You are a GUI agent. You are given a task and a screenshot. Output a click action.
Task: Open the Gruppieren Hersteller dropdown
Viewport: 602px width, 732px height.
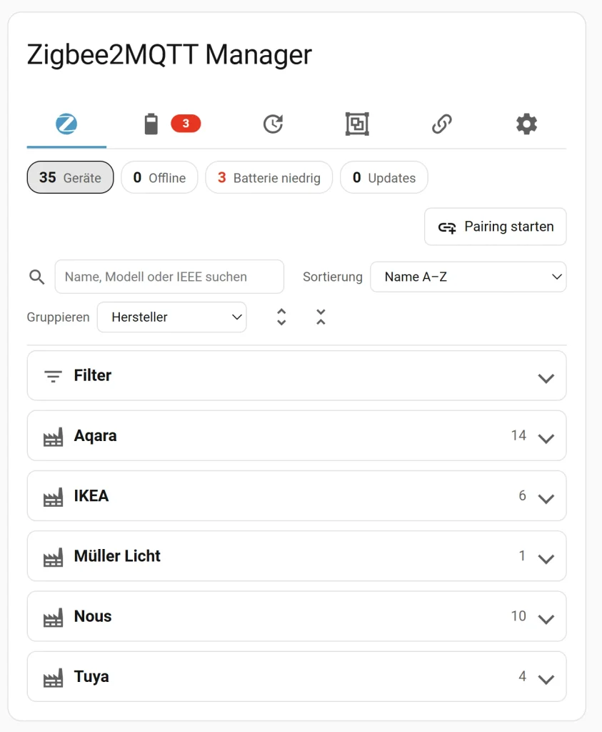(x=171, y=317)
